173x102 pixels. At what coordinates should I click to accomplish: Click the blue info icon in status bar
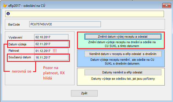[x=8, y=14]
